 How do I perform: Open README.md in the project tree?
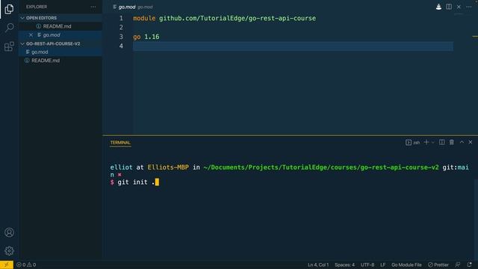[46, 61]
